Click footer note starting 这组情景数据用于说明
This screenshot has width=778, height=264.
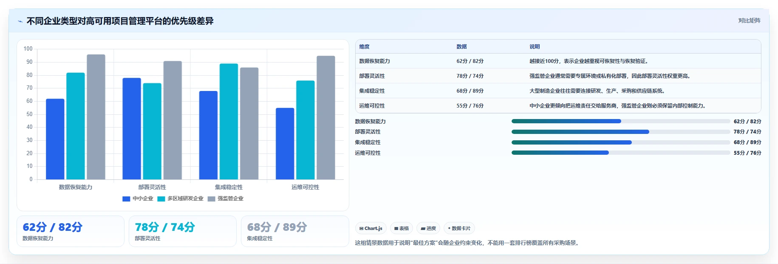(468, 243)
